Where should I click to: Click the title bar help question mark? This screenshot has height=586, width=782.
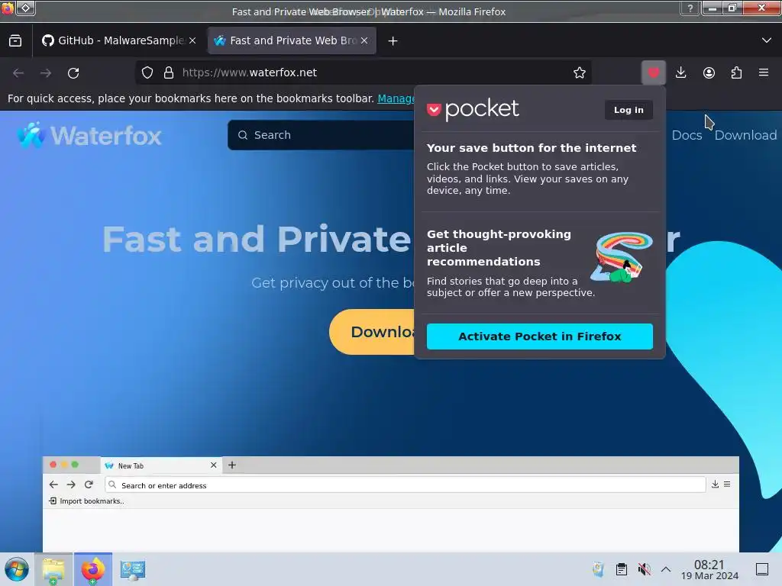690,8
